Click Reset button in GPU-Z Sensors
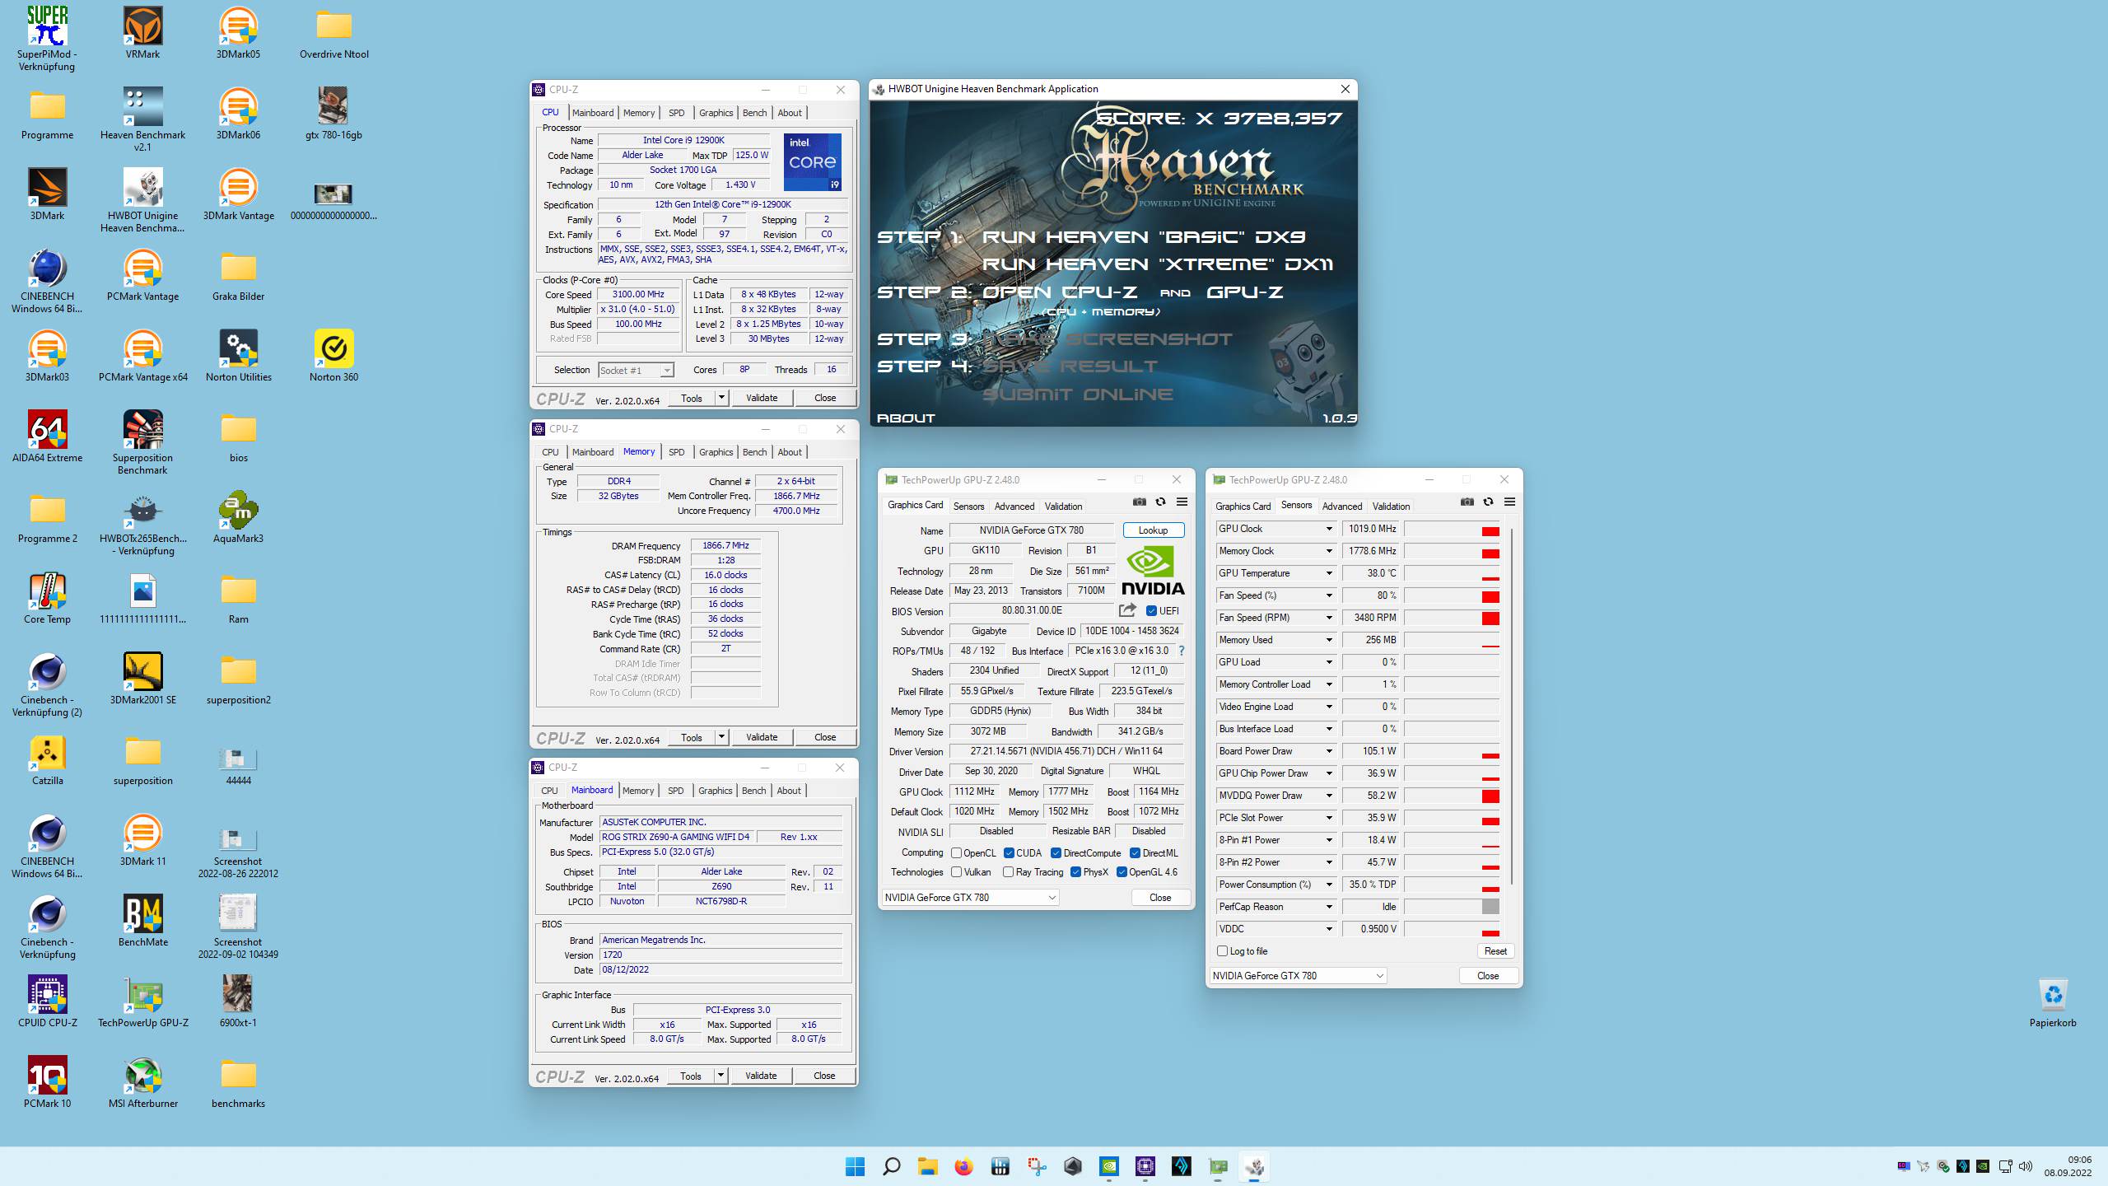2108x1186 pixels. click(1495, 951)
